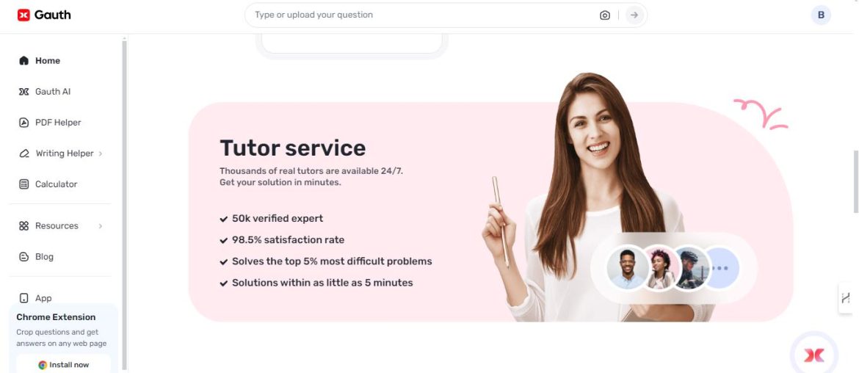Submit question with arrow button
The height and width of the screenshot is (373, 859).
pyautogui.click(x=634, y=15)
